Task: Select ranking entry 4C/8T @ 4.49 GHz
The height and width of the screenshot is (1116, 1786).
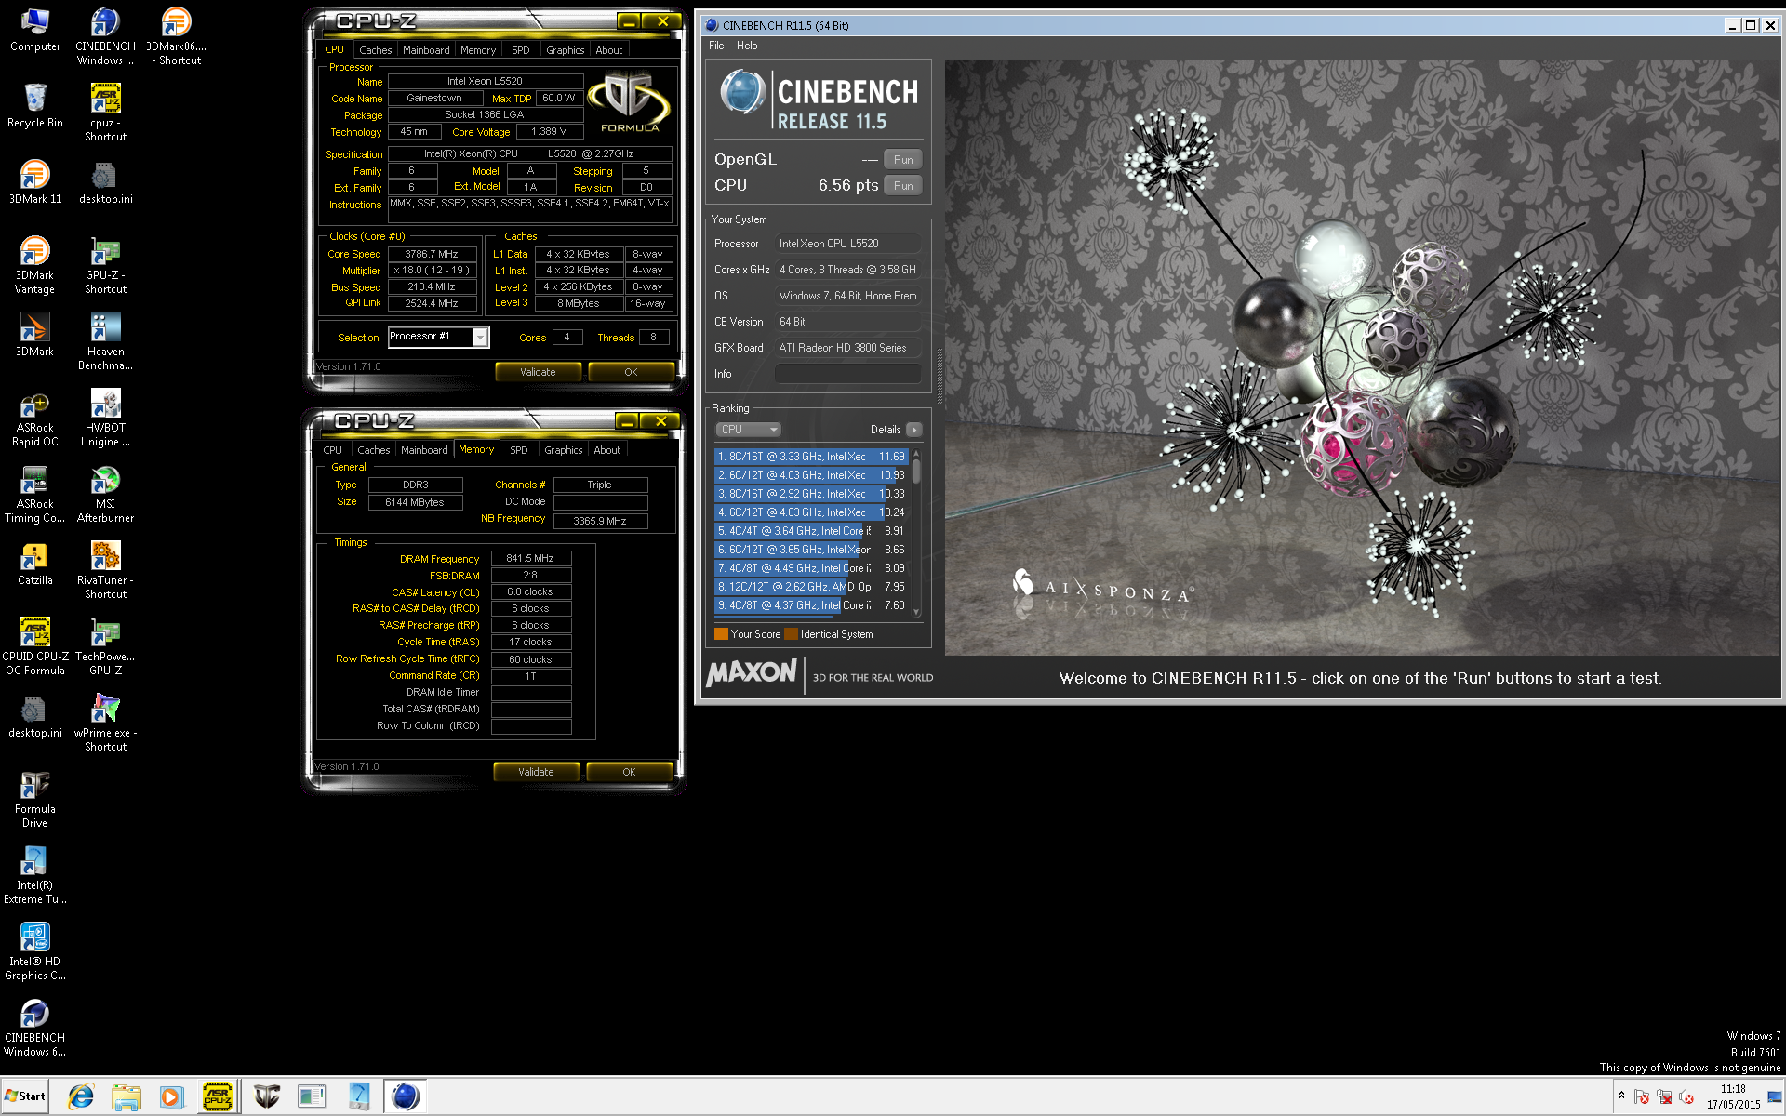Action: (810, 568)
